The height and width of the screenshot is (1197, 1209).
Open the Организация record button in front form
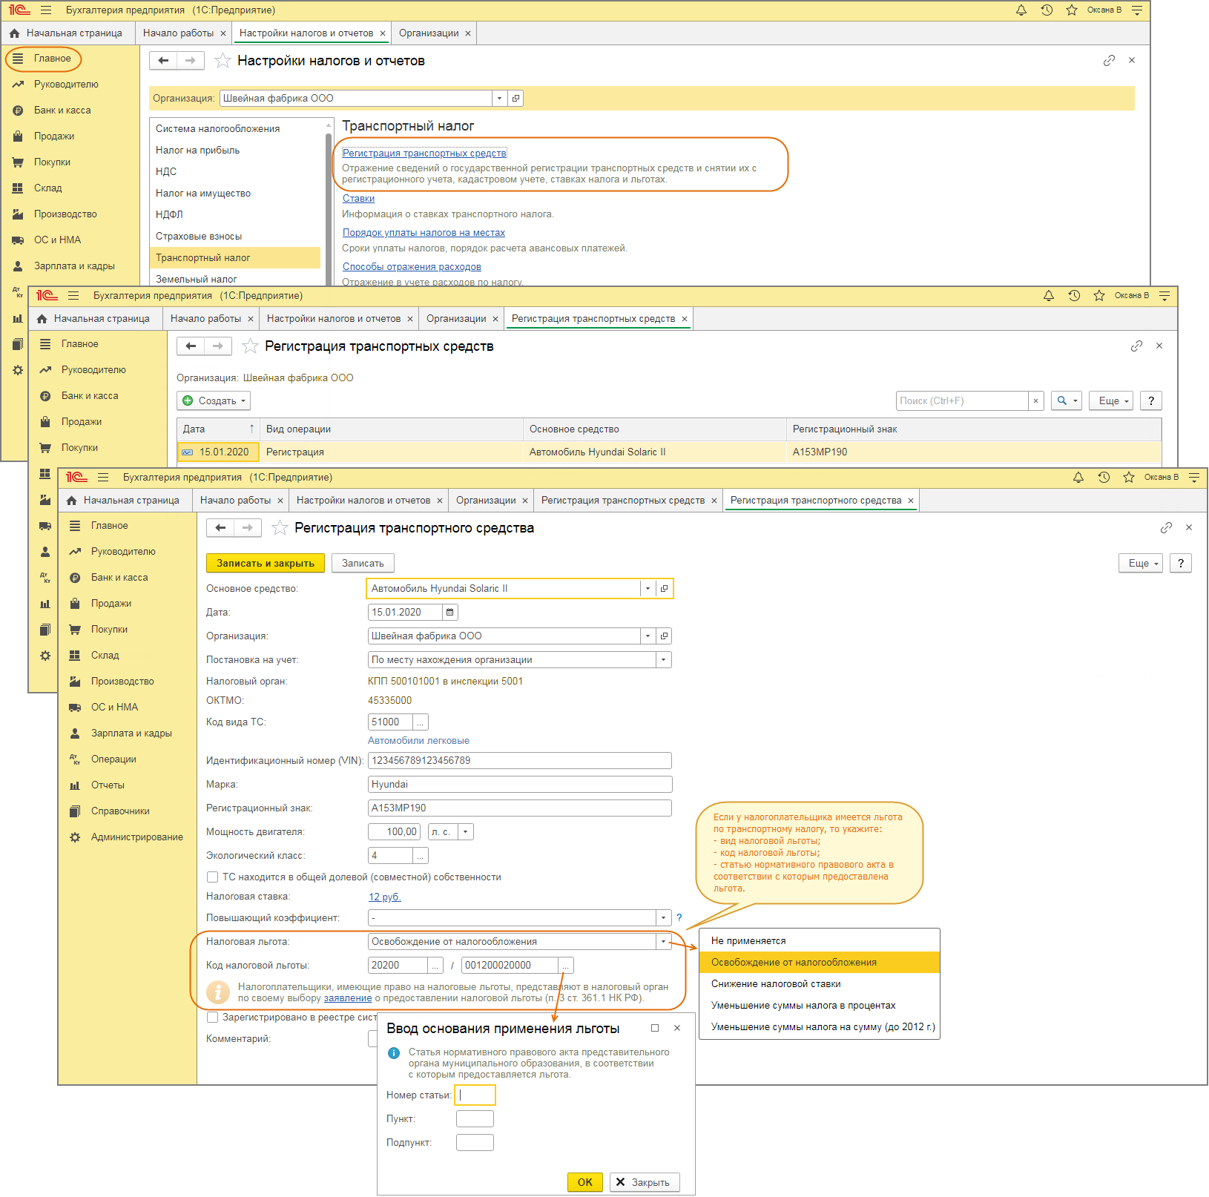tap(664, 636)
